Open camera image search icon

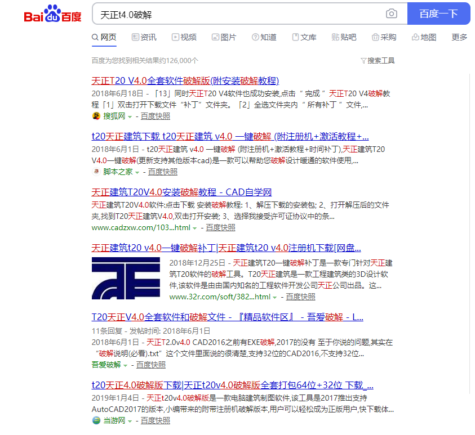[x=392, y=14]
